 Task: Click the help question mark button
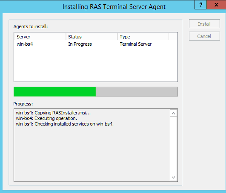point(200,5)
